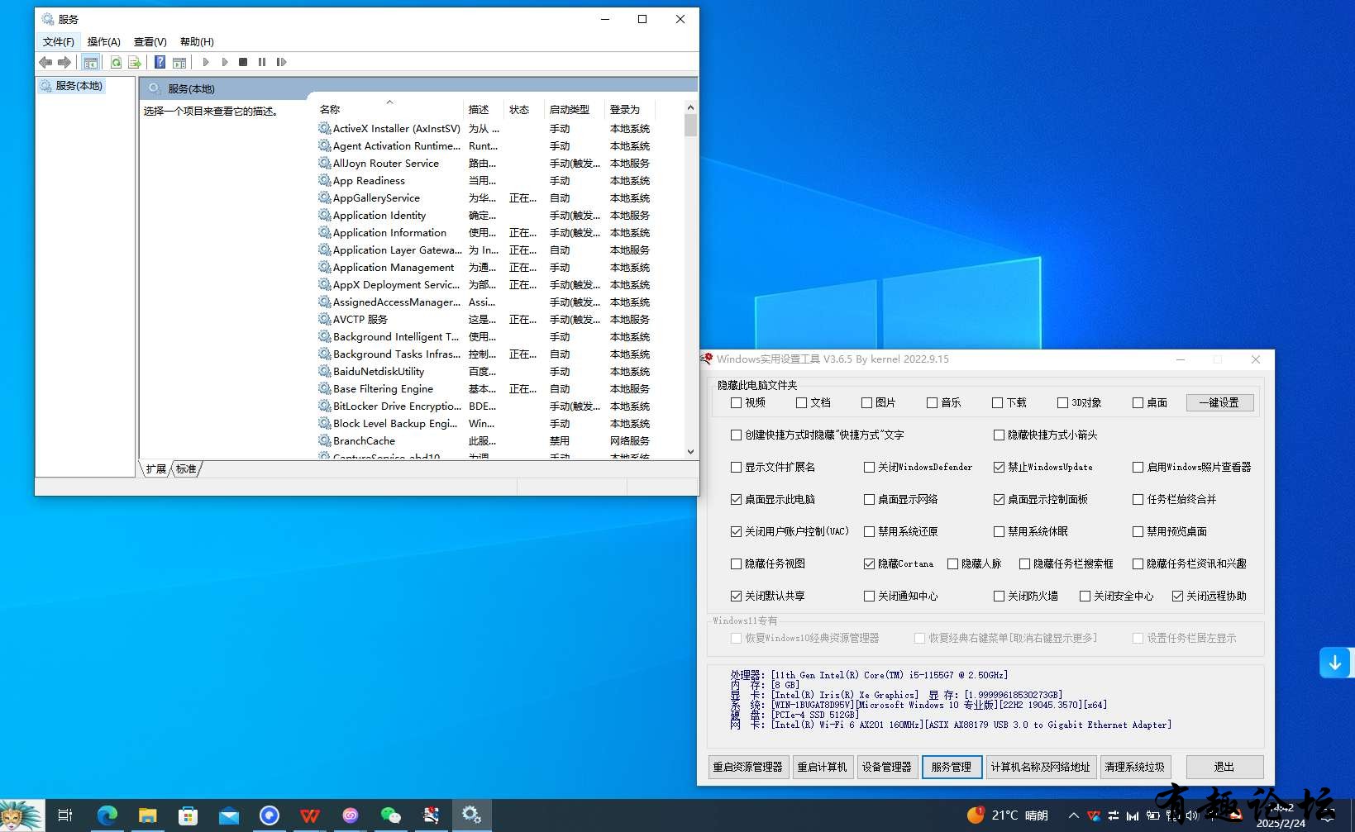This screenshot has height=832, width=1355.
Task: Click the 重启资源管理器 button
Action: (x=748, y=767)
